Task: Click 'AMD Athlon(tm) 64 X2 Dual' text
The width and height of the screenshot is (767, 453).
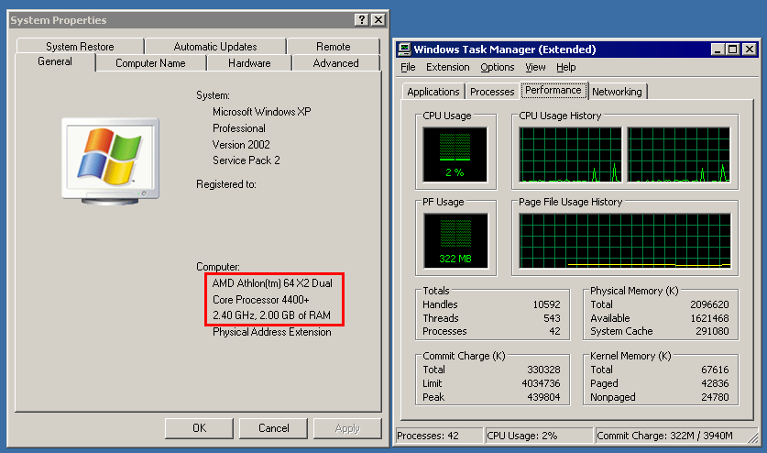Action: [x=272, y=283]
